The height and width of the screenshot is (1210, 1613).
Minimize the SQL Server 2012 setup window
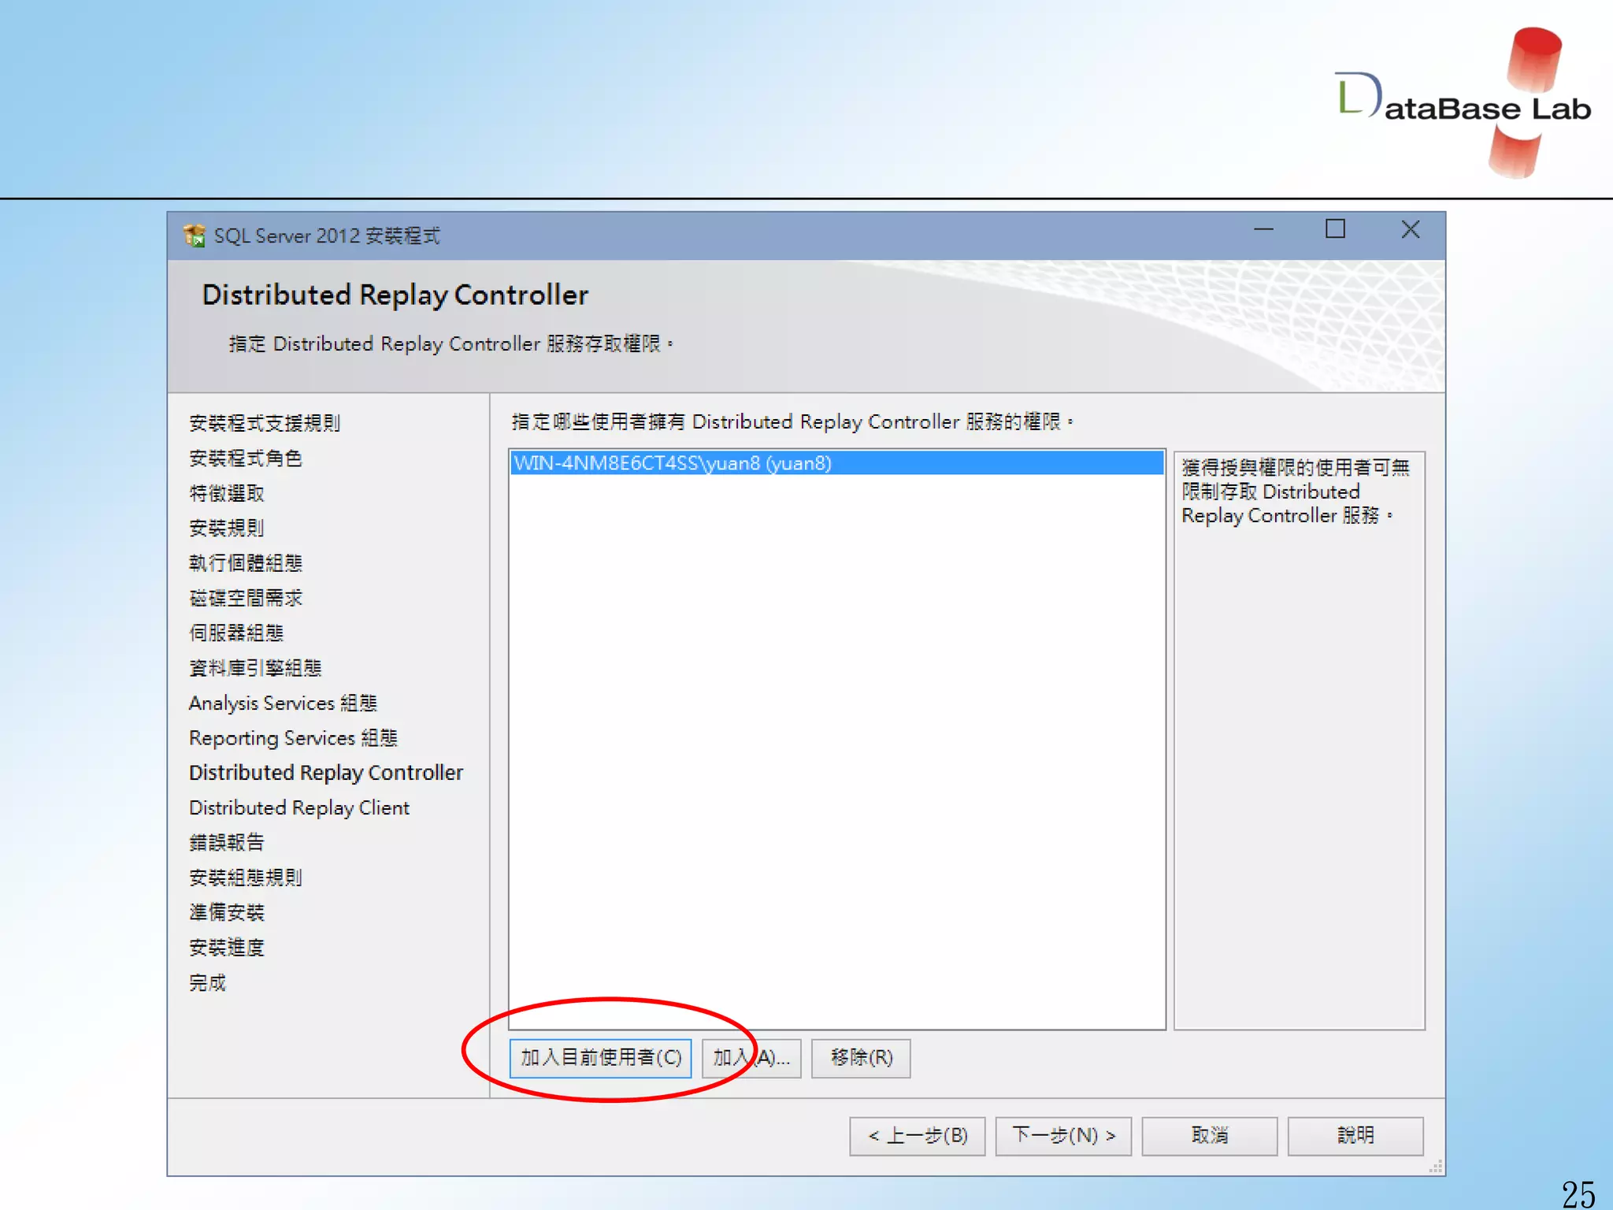click(x=1263, y=230)
